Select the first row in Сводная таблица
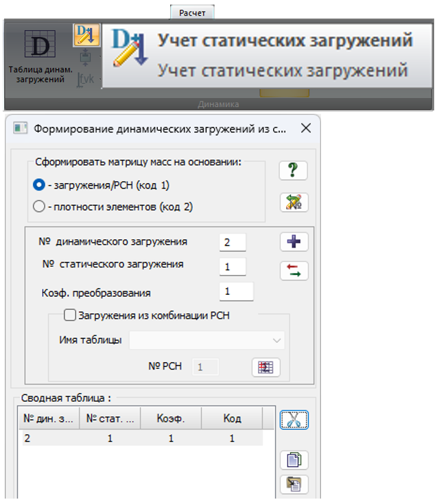 137,438
